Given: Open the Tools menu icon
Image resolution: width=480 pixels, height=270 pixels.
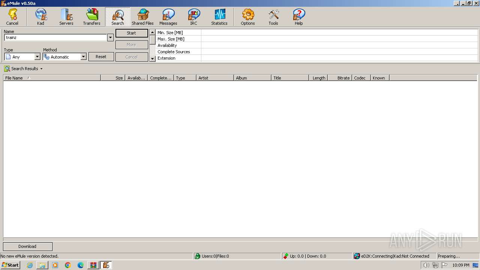Looking at the screenshot, I should (273, 17).
